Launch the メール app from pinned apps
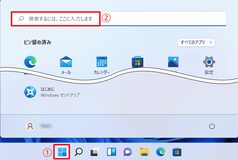This screenshot has width=238, height=160. (x=66, y=62)
